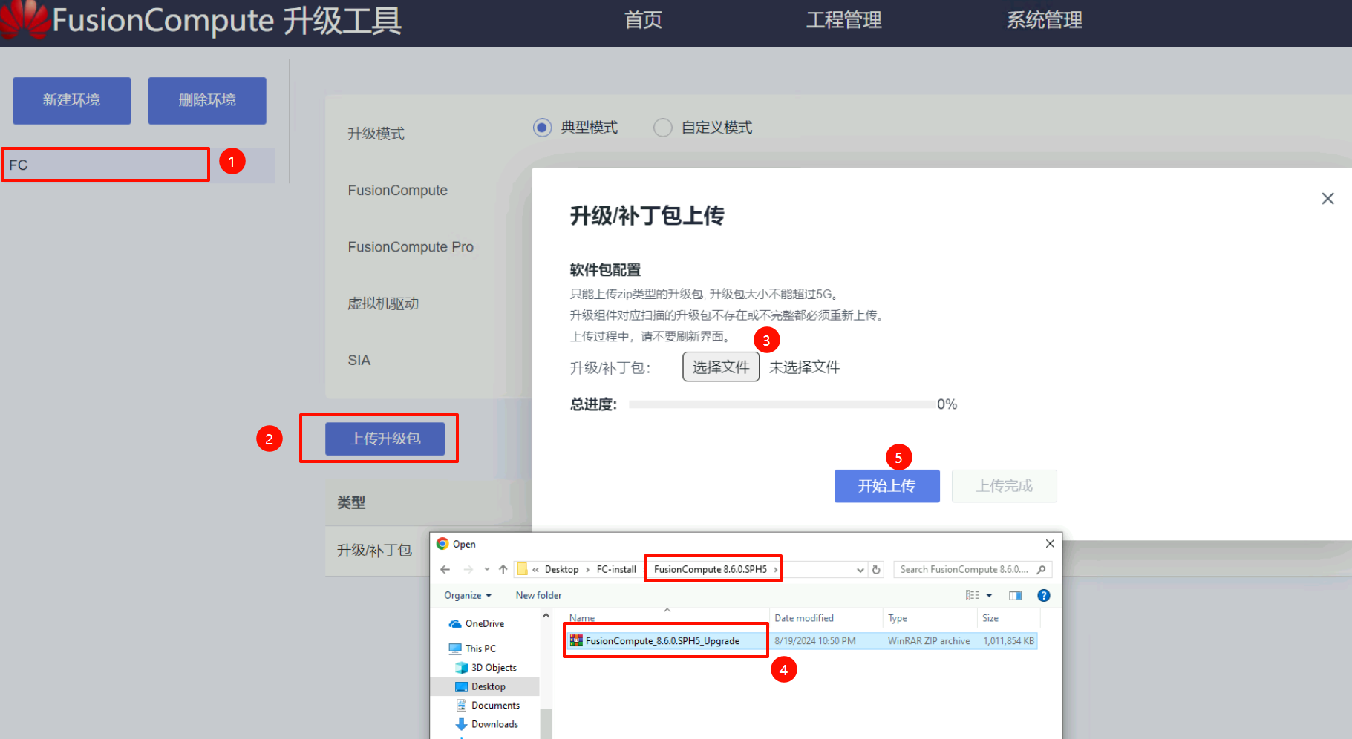This screenshot has width=1352, height=739.
Task: Close the upload package popup with X
Action: click(x=1327, y=199)
